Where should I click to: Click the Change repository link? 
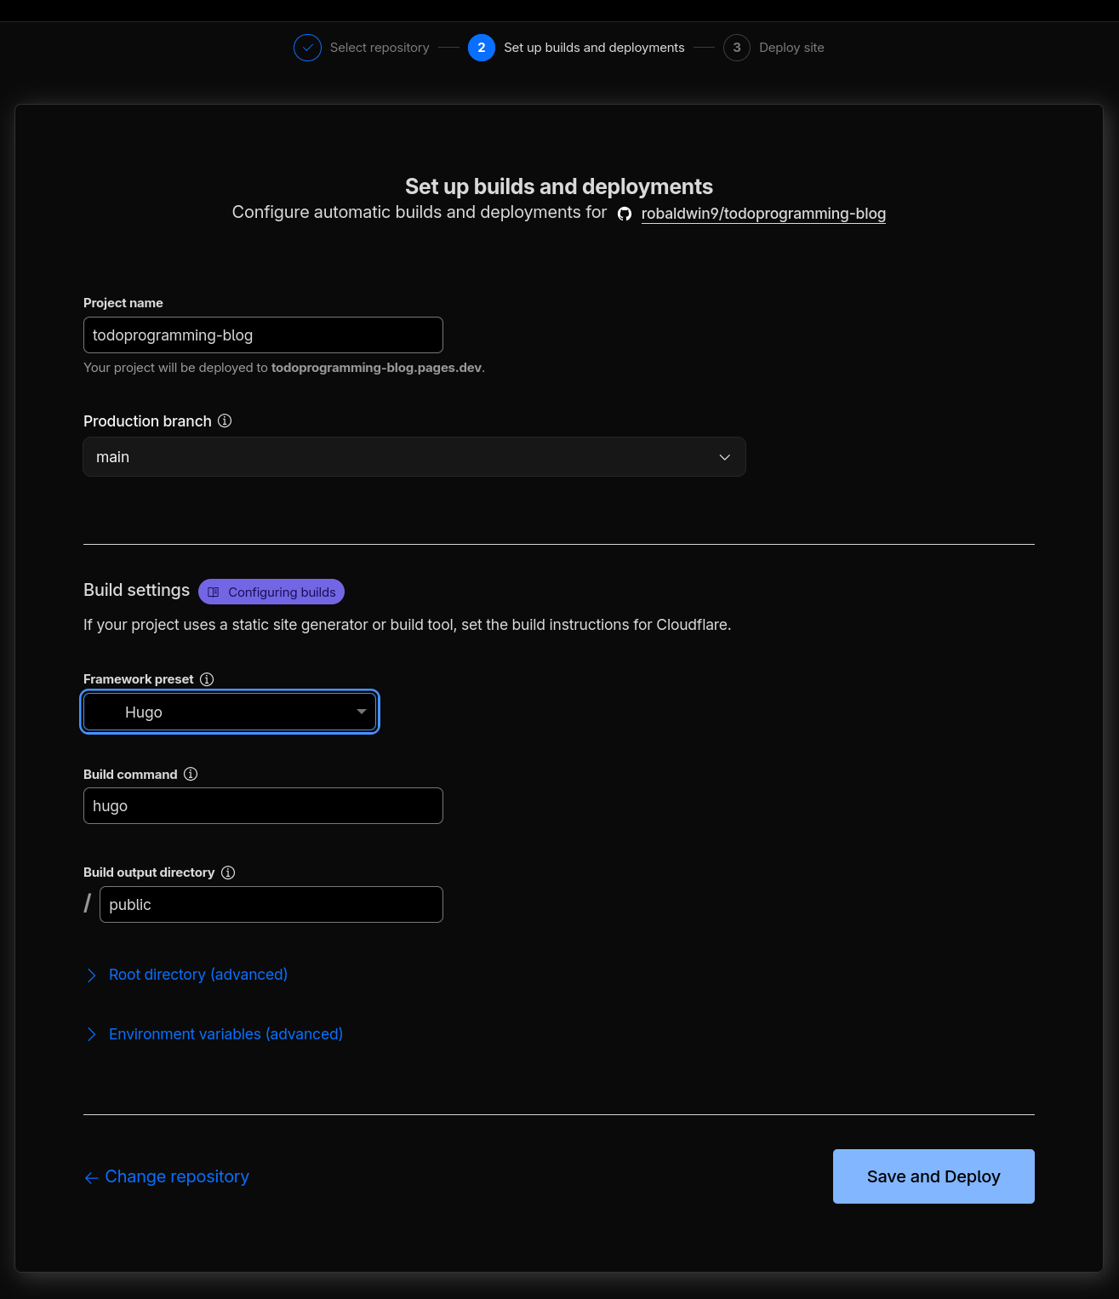pyautogui.click(x=177, y=1176)
